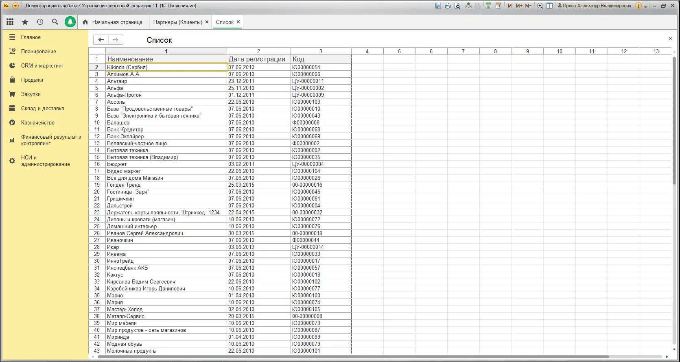This screenshot has height=362, width=680.
Task: Select date cell 23.12.2011
Action: coord(258,81)
